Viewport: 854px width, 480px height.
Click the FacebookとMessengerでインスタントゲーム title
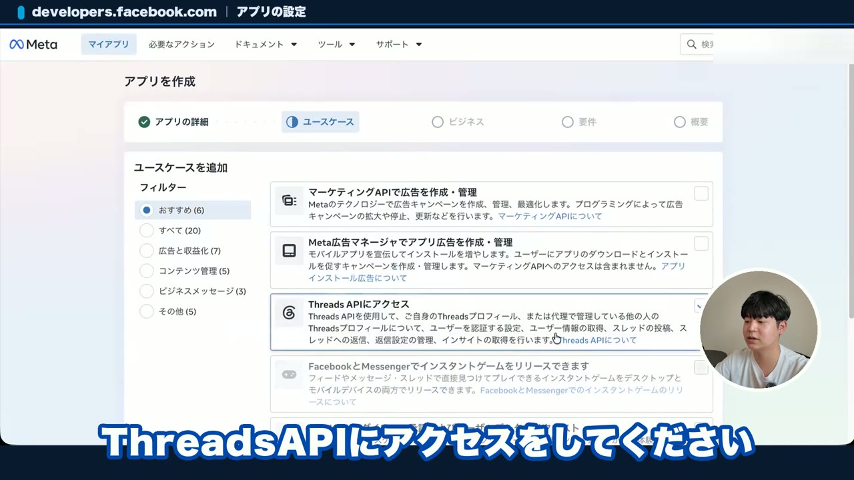coord(448,366)
